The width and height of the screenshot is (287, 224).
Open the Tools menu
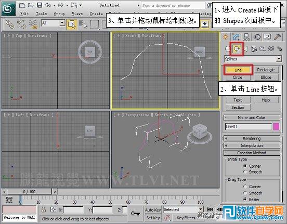pyautogui.click(x=41, y=14)
